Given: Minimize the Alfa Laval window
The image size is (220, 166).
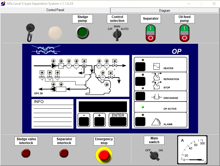Looking at the screenshot, I should click(189, 4).
